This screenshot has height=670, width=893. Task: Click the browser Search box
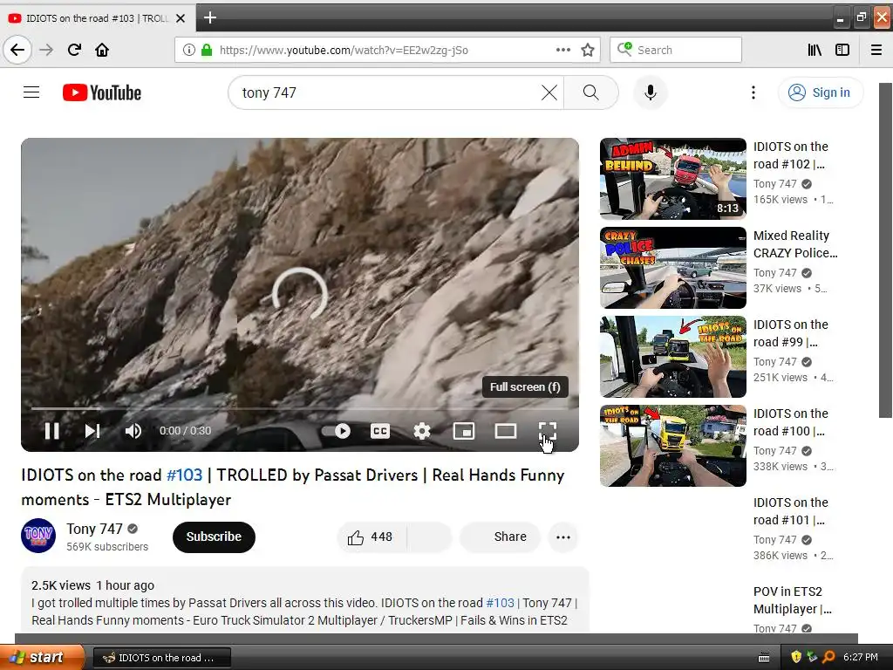tap(676, 50)
